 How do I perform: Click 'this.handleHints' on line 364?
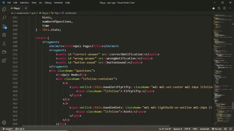click(x=108, y=108)
